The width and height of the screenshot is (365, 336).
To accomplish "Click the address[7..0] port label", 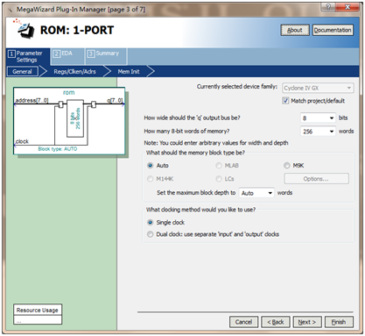I will click(32, 100).
